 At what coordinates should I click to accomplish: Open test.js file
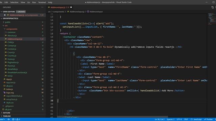(10, 76)
